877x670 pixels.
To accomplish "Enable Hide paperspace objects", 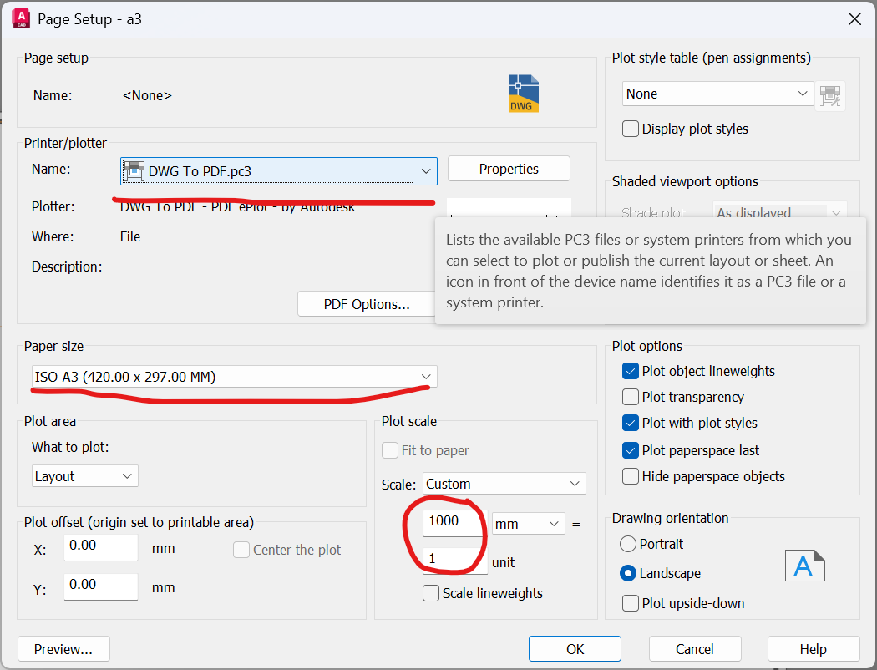I will [631, 476].
